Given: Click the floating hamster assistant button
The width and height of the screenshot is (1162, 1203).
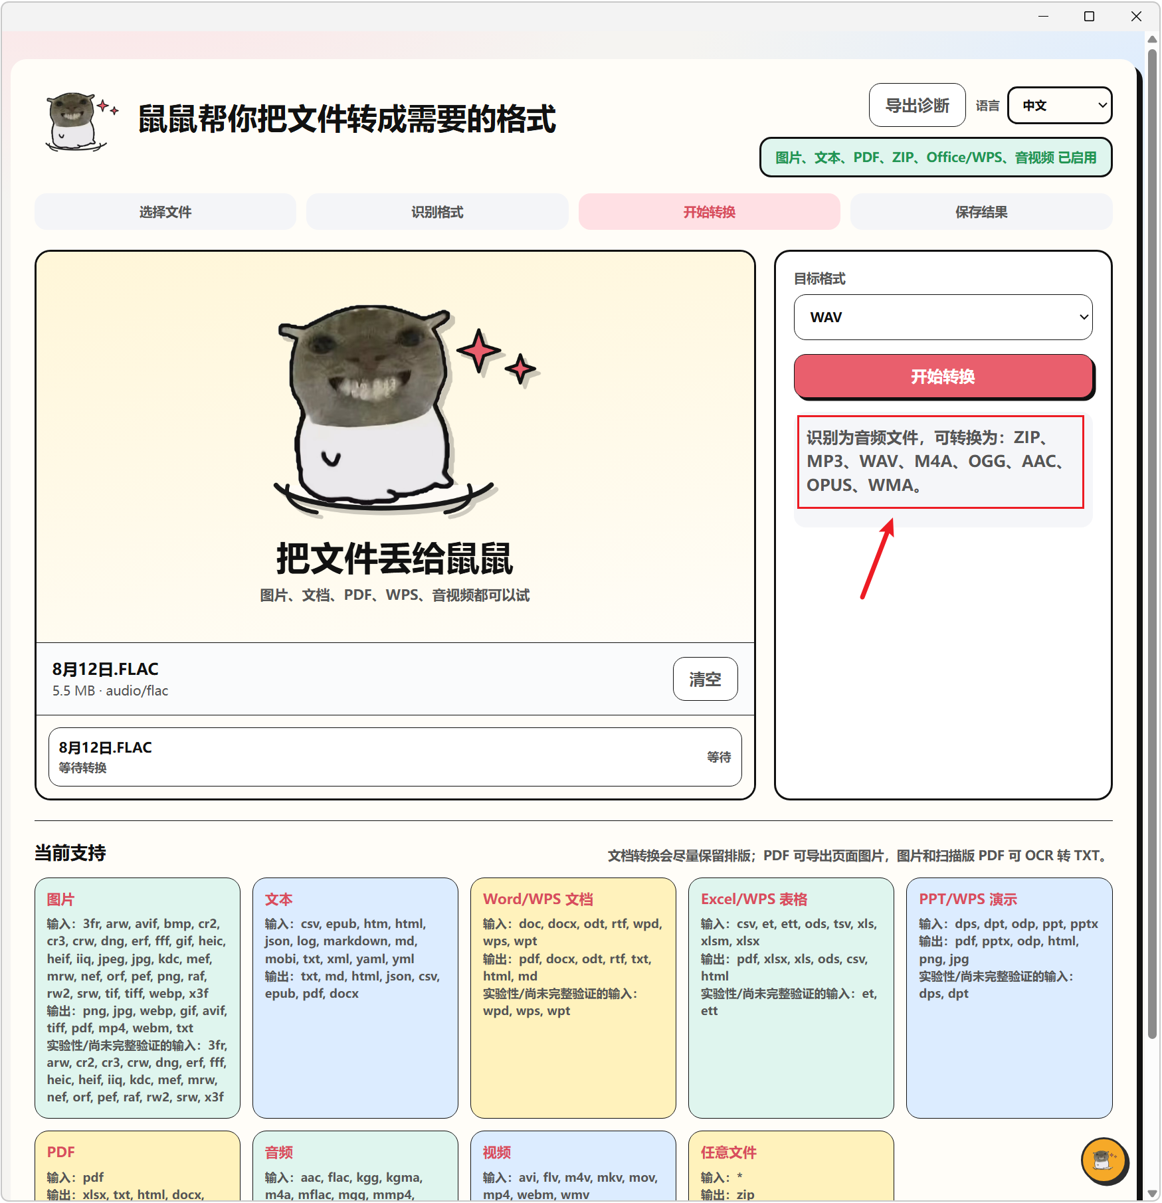Looking at the screenshot, I should [1104, 1160].
